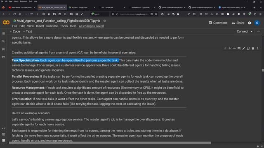Click the horizontal scrollbar at bottom
The image size is (264, 148).
[x=110, y=143]
